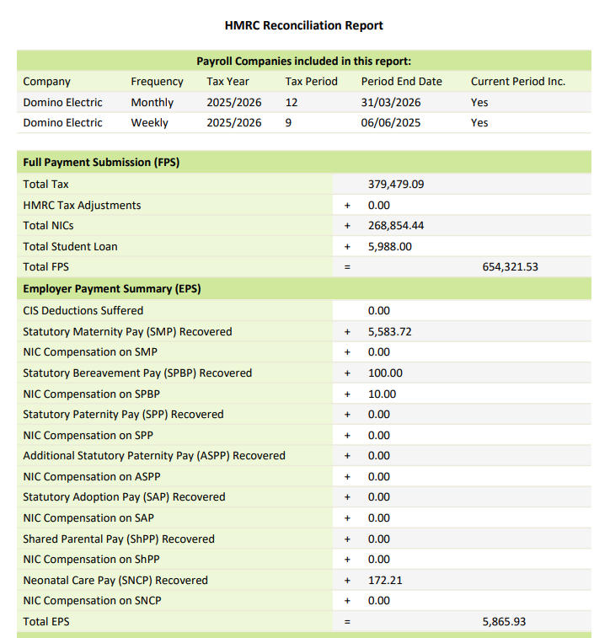Click the Period End Date column header
Image resolution: width=610 pixels, height=638 pixels.
(x=401, y=82)
